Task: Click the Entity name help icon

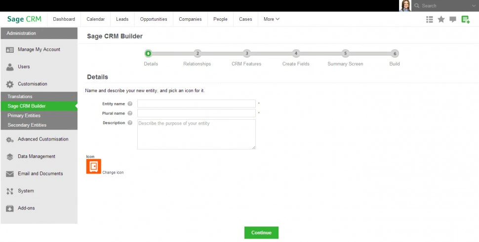Action: click(130, 104)
